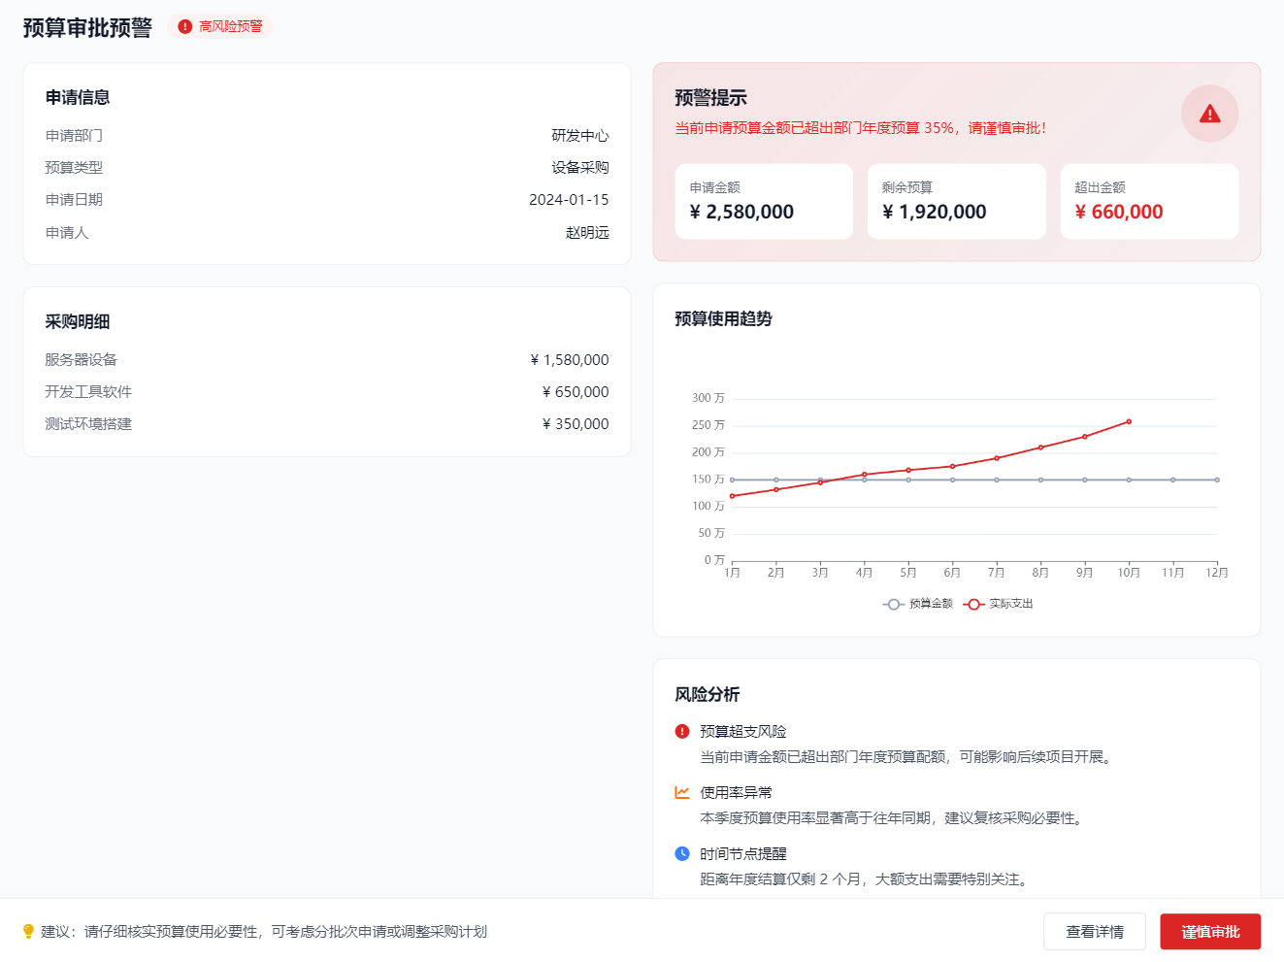Viewport: 1284px width, 962px height.
Task: Click applicant name 赵明远
Action: click(587, 233)
